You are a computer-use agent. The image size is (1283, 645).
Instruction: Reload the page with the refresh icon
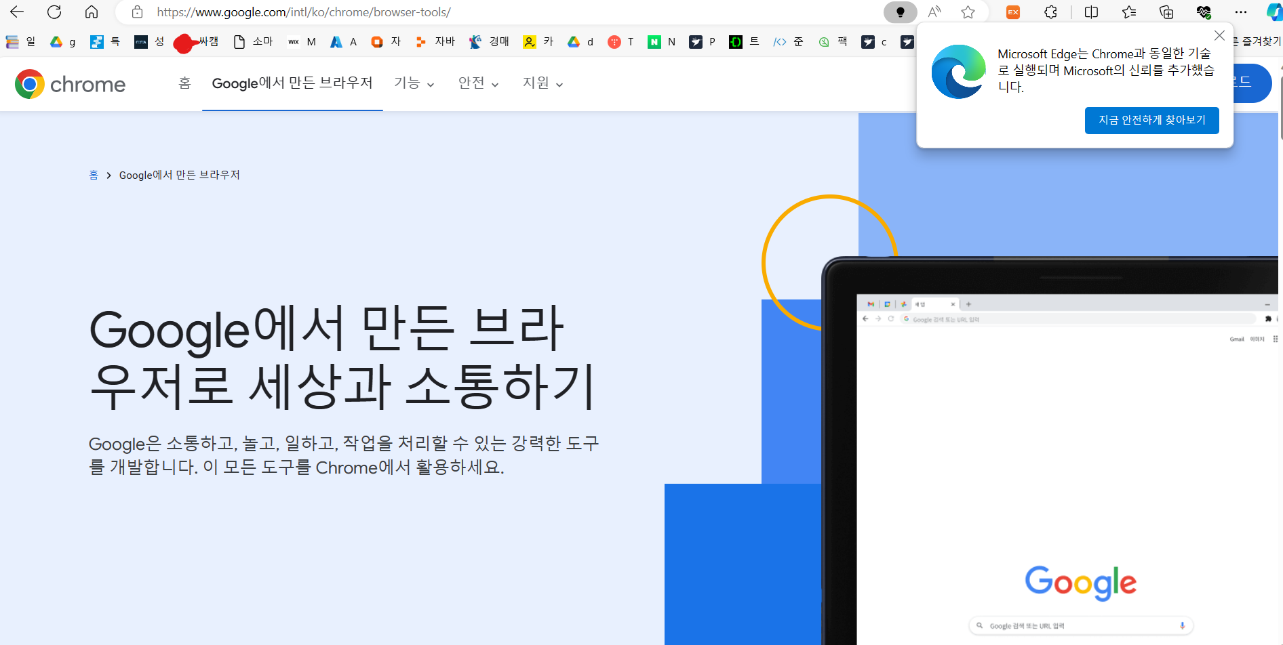[54, 12]
